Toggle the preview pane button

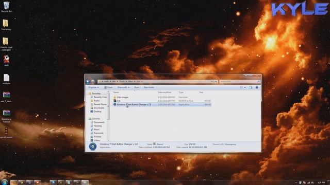click(251, 87)
